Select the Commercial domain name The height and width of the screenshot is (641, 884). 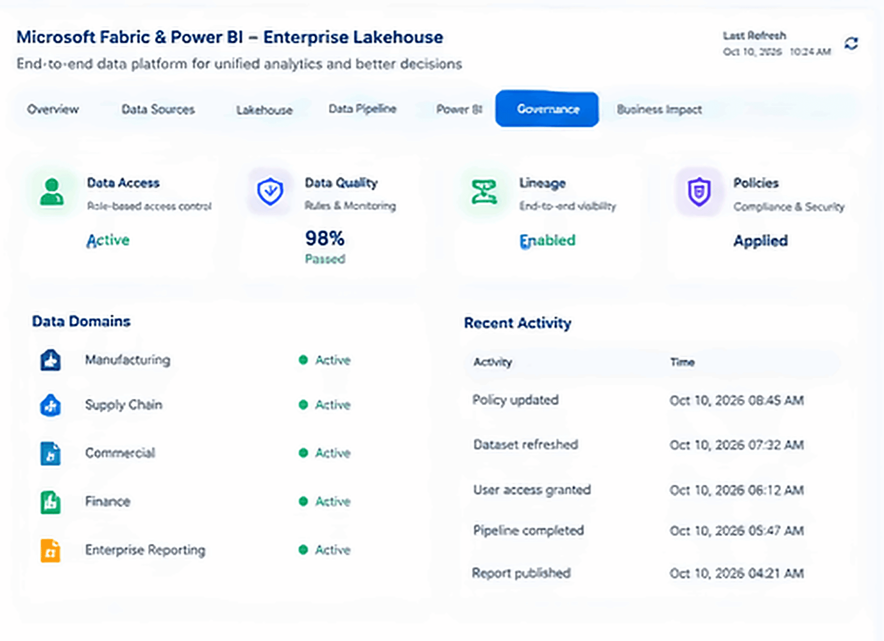point(120,453)
